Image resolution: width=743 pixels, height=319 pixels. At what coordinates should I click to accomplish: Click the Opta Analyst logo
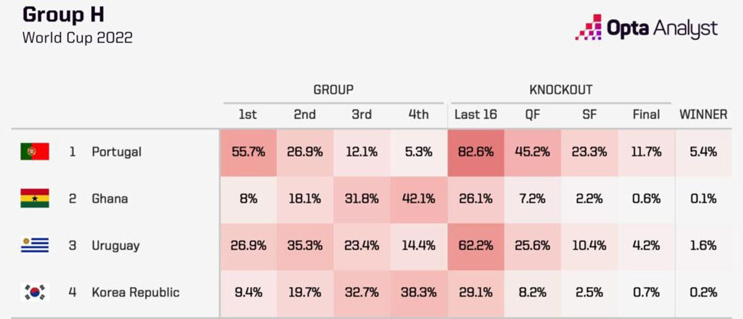coord(646,28)
